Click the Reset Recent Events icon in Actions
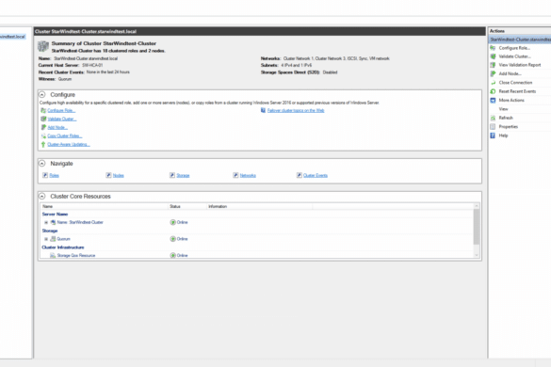This screenshot has height=367, width=551. [x=493, y=91]
